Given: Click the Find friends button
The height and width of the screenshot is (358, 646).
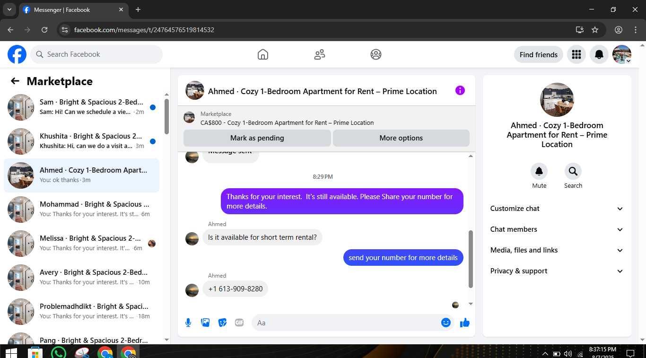Looking at the screenshot, I should [x=539, y=54].
